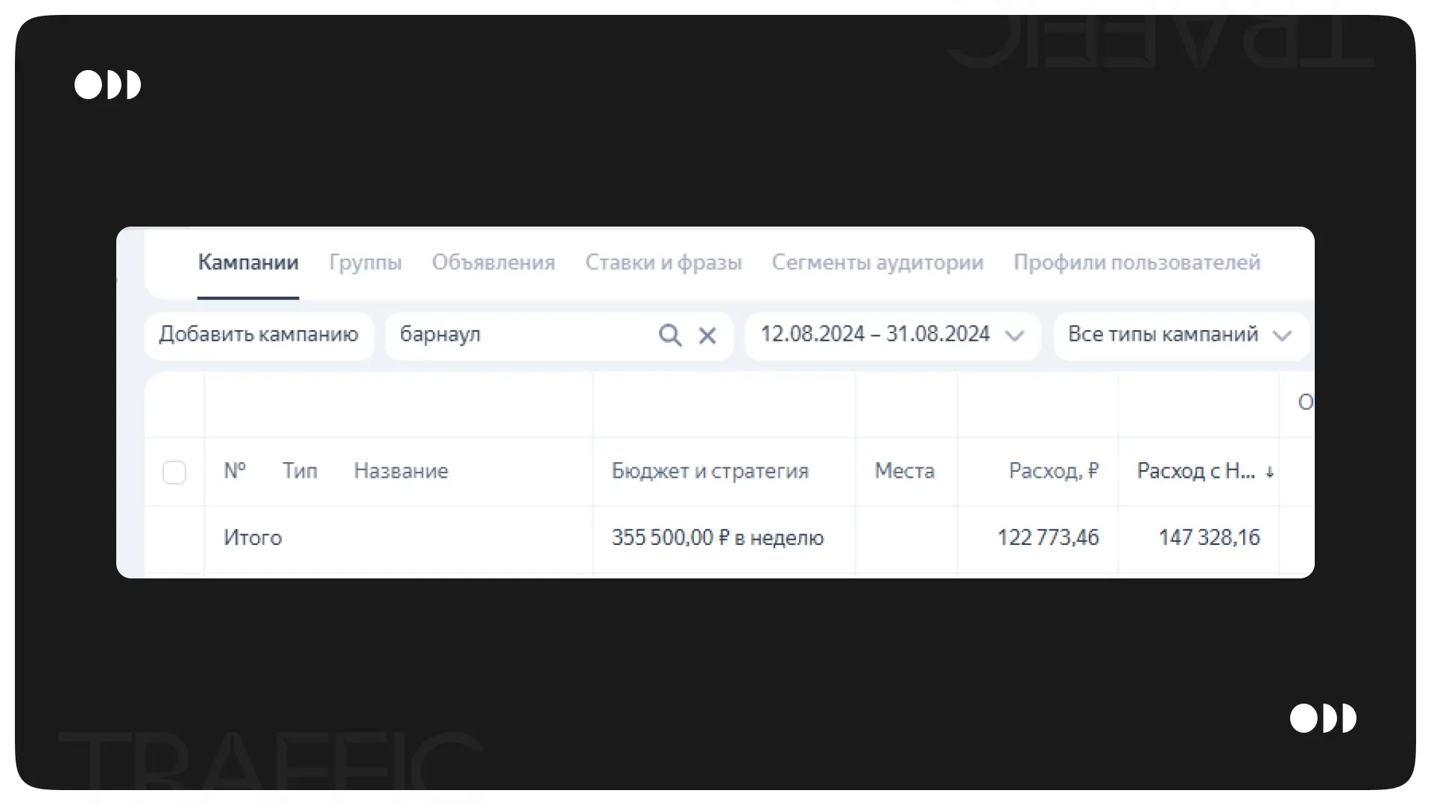Image resolution: width=1431 pixels, height=805 pixels.
Task: Expand the date range 12.08.2024 – 31.08.2024
Action: 875,334
